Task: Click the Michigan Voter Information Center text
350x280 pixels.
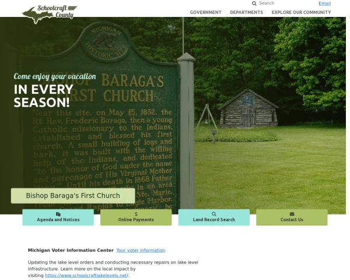Action: 71,250
